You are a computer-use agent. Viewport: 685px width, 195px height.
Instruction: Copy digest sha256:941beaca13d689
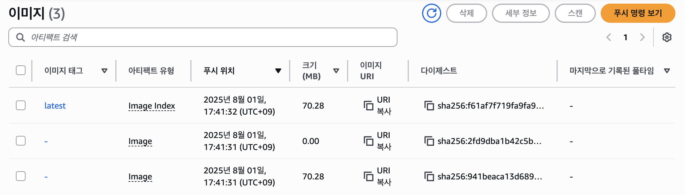[x=429, y=176]
